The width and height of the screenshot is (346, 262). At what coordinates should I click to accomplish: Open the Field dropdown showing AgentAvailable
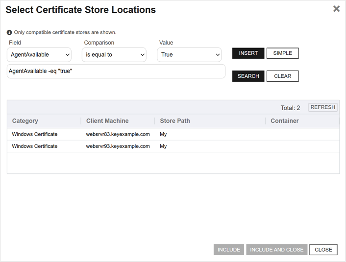pos(39,55)
